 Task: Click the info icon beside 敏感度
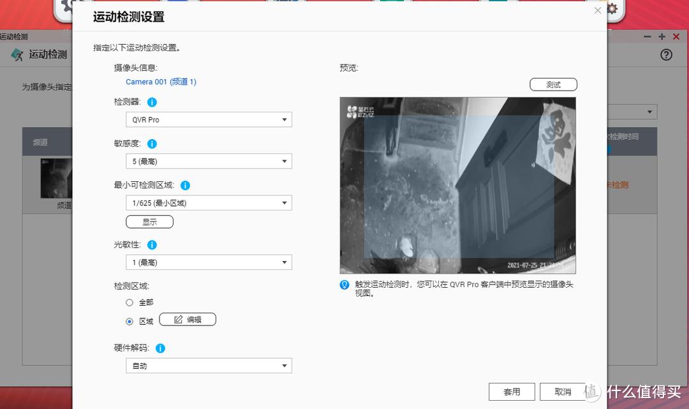pos(152,144)
